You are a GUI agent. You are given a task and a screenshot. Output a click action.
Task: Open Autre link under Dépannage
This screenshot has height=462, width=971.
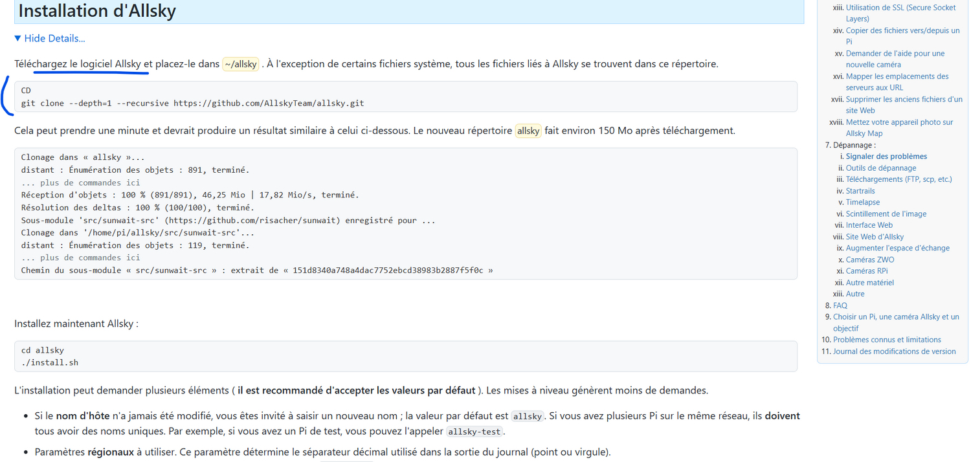coord(855,294)
